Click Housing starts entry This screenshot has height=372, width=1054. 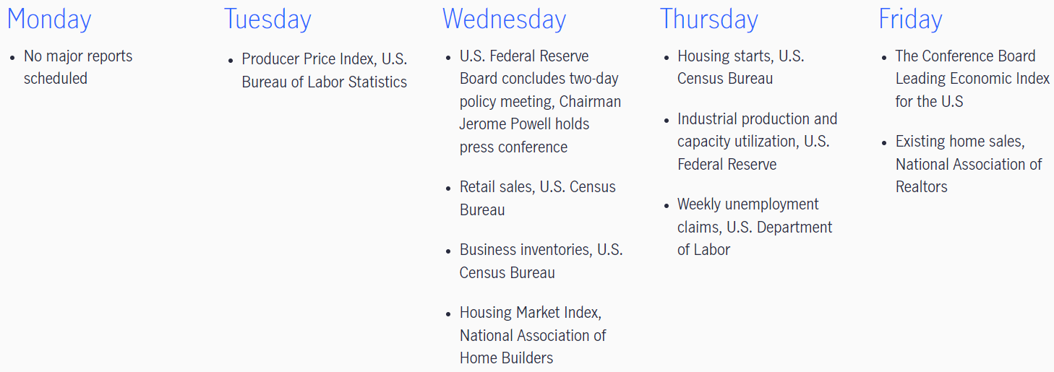[740, 67]
